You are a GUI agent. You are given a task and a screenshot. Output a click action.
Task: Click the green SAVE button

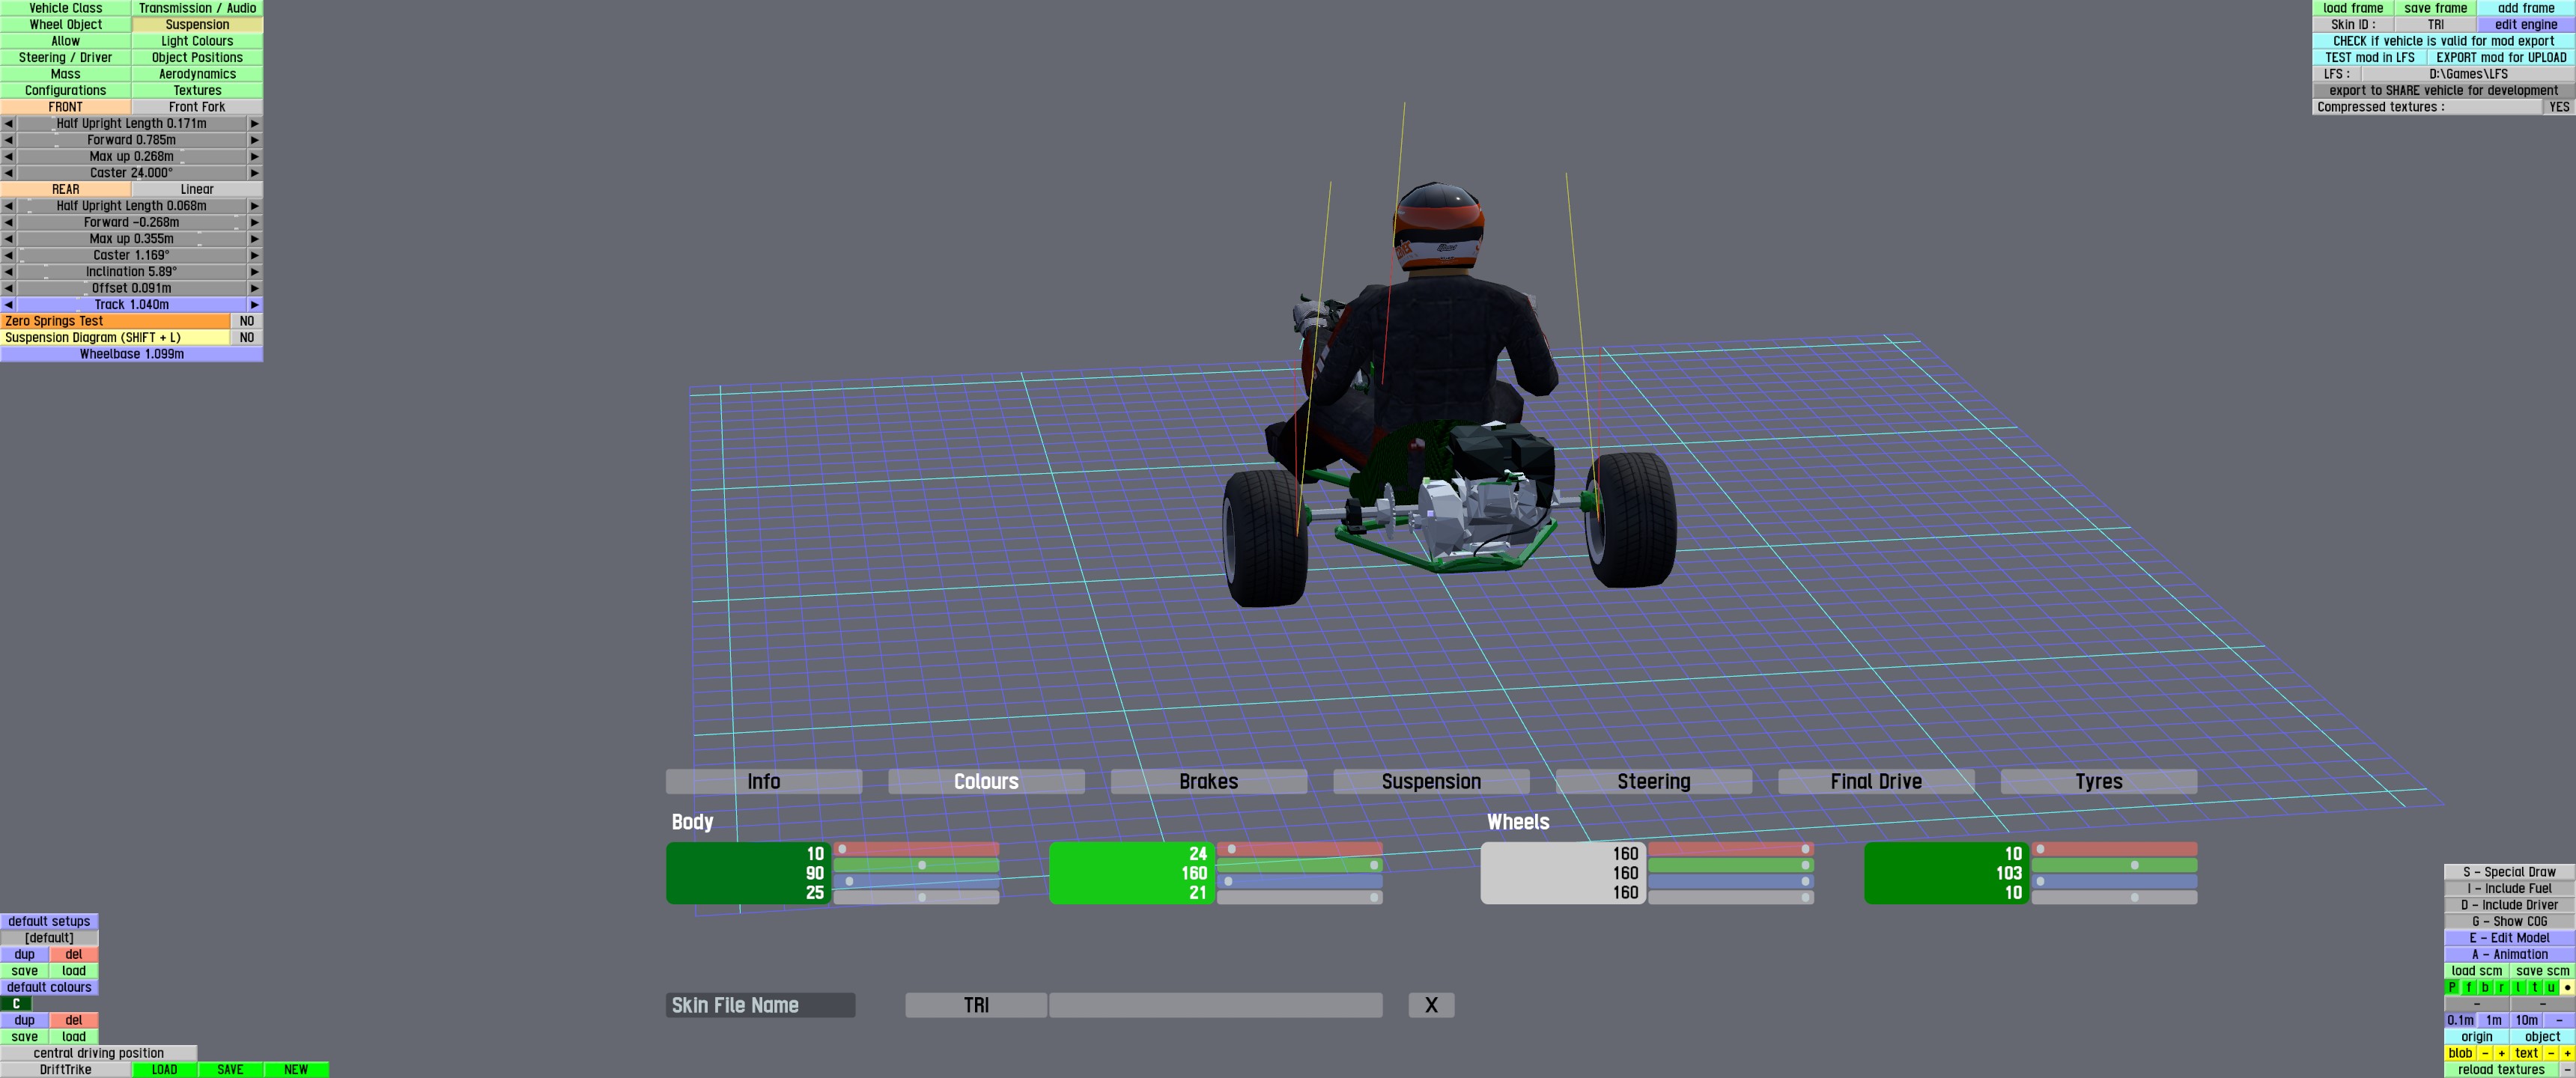point(230,1070)
